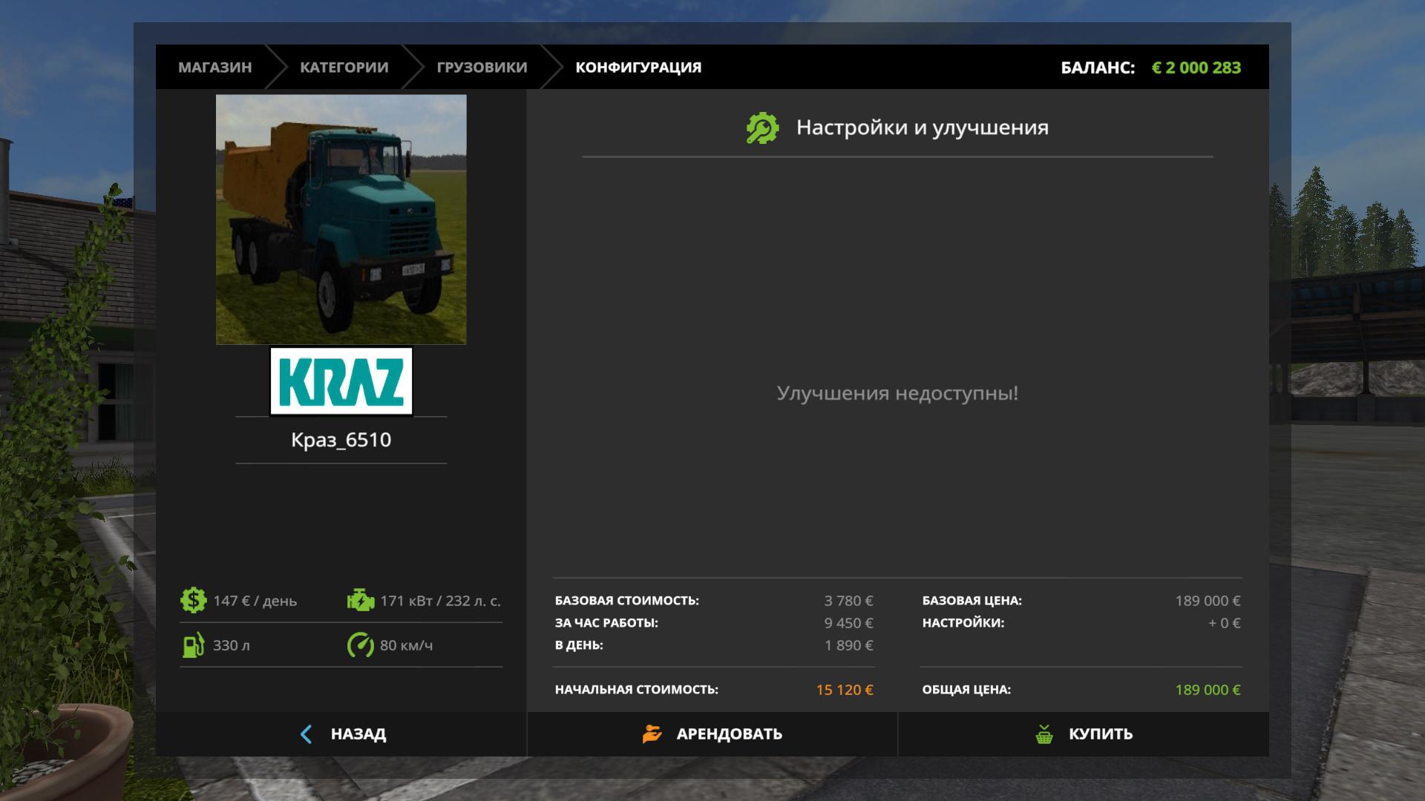Click the lease hand icon

point(652,734)
